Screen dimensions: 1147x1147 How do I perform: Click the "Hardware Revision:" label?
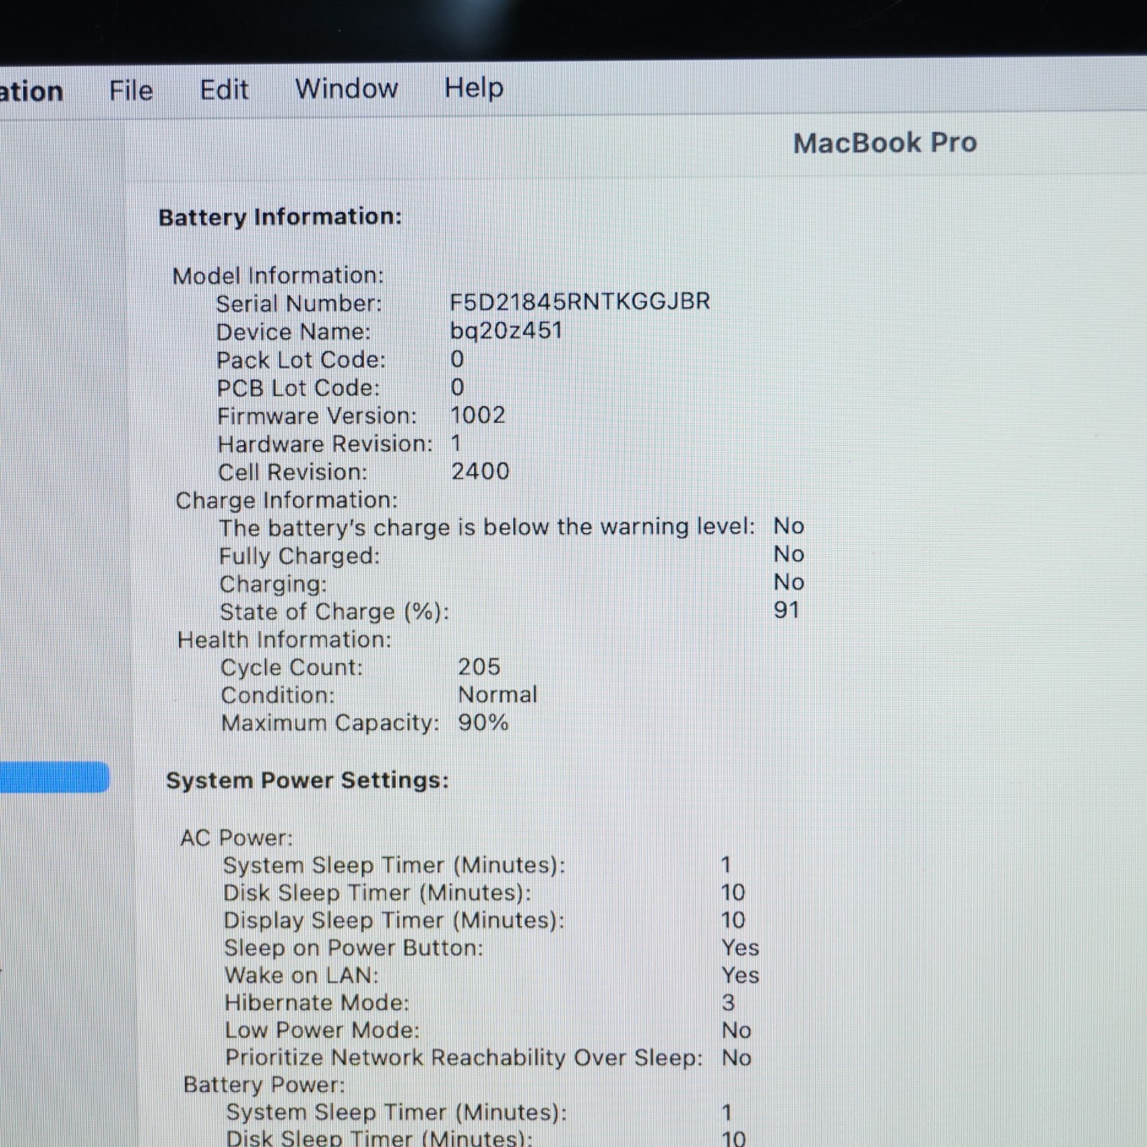[326, 444]
